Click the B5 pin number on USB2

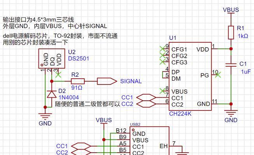point(123,150)
